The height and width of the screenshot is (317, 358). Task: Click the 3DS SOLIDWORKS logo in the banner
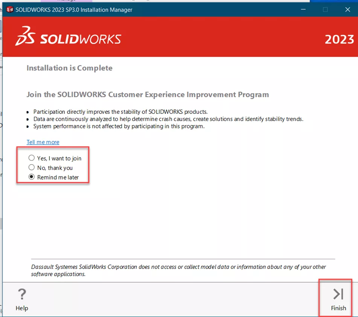point(68,36)
